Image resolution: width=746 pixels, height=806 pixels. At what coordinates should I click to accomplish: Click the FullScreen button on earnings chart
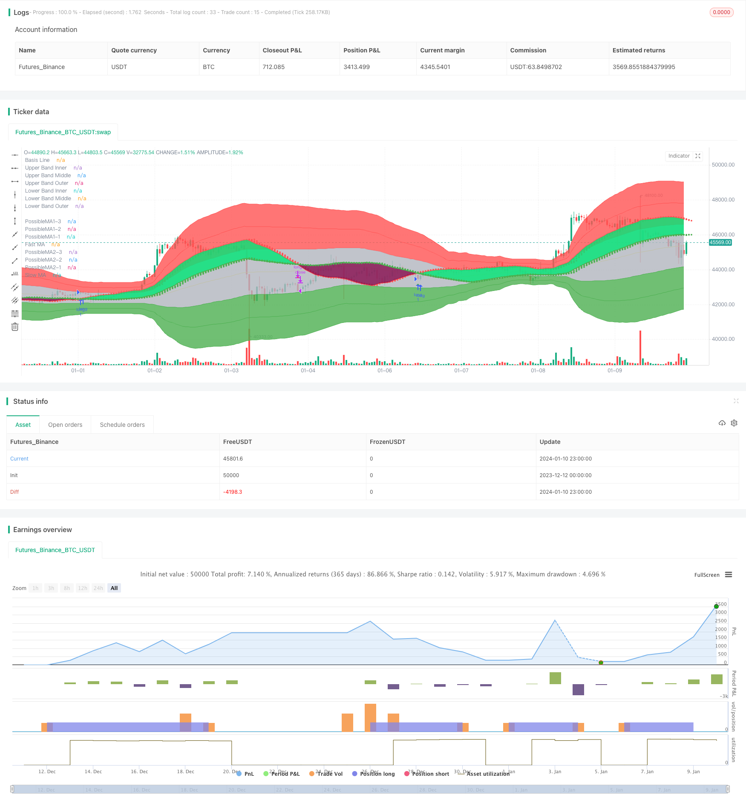(706, 575)
